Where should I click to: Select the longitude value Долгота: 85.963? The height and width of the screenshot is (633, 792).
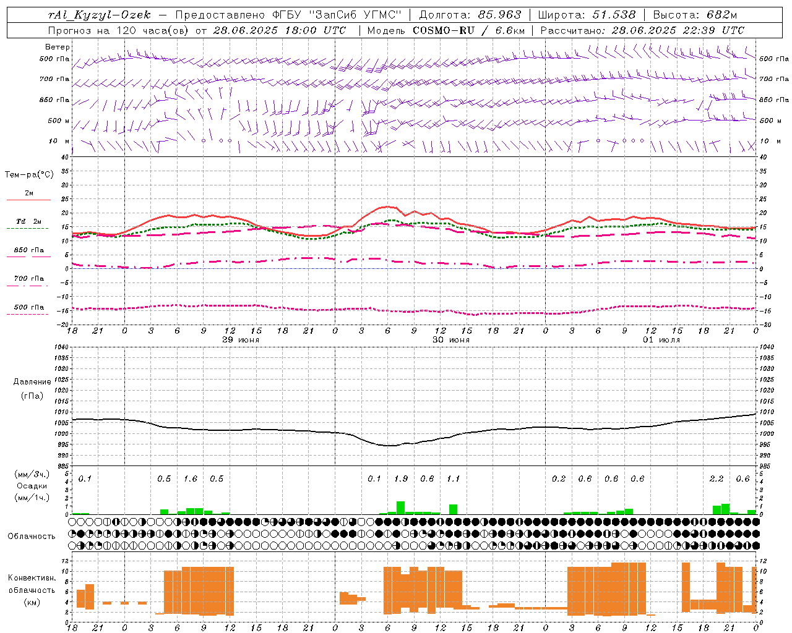click(x=470, y=15)
